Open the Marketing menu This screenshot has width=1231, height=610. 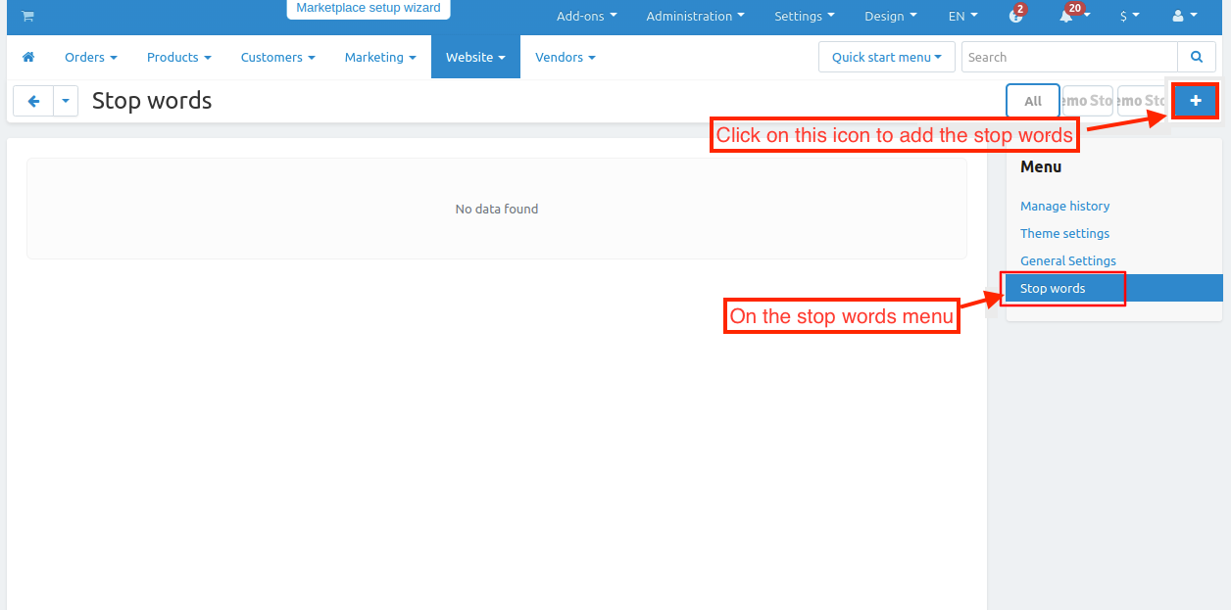tap(380, 58)
